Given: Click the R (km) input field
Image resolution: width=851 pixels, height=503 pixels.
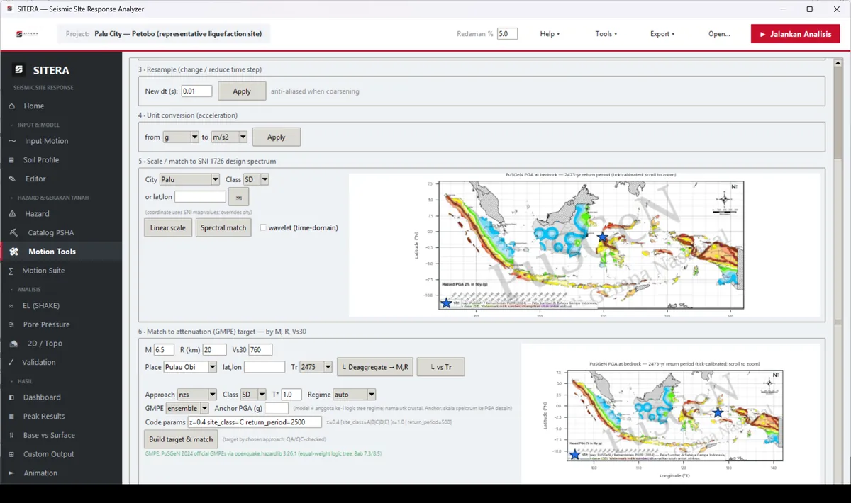Looking at the screenshot, I should click(x=214, y=350).
